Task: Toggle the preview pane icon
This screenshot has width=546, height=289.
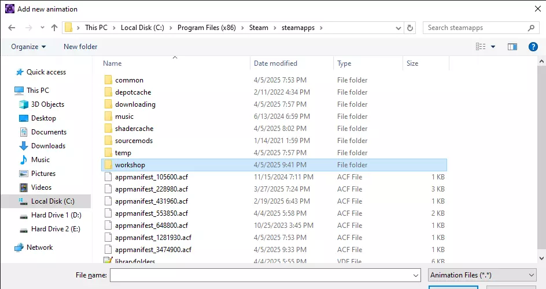Action: click(512, 47)
